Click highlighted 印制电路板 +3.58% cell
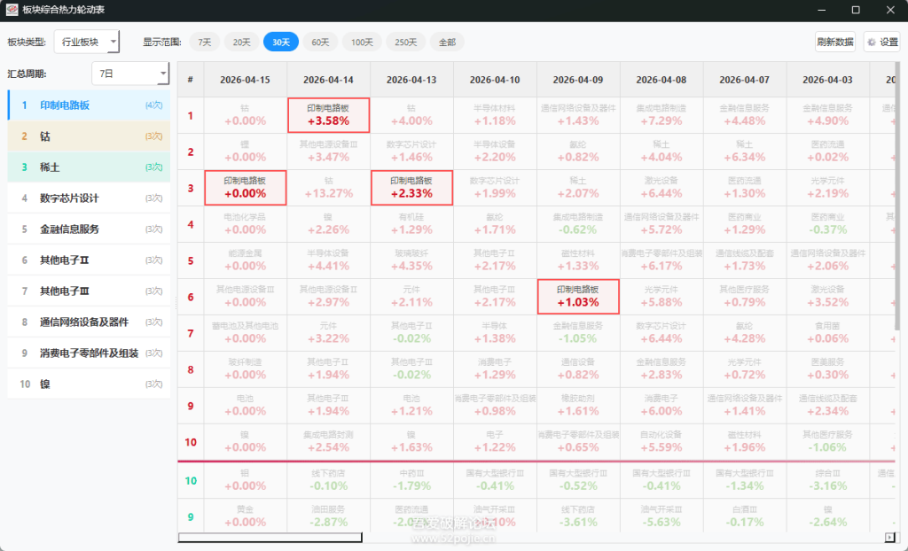 click(x=328, y=115)
